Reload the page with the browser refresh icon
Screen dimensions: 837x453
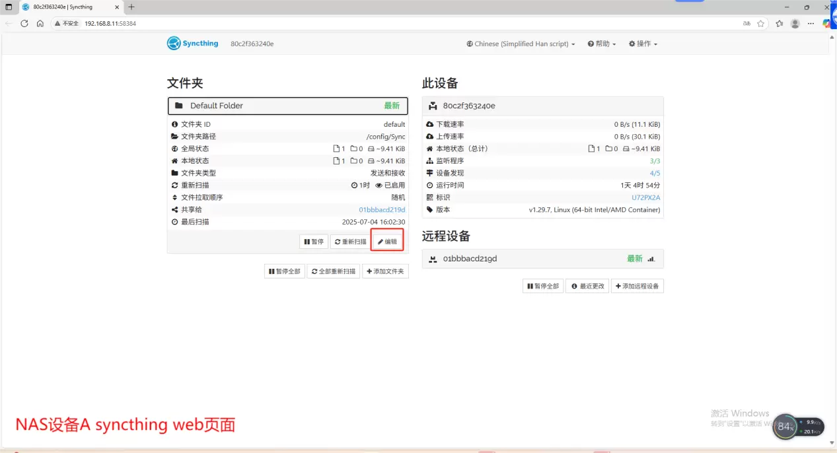pos(24,23)
